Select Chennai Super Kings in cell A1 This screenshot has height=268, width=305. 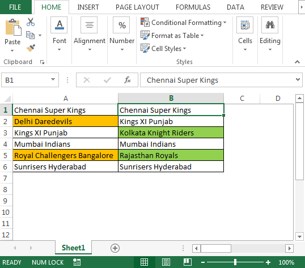(65, 110)
